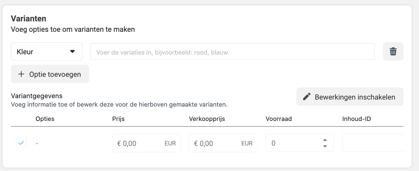Decrease Voorraad with the down arrow
This screenshot has height=171, width=419.
325,146
